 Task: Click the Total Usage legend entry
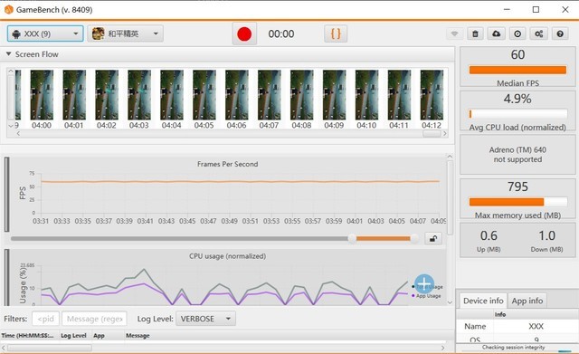(428, 287)
